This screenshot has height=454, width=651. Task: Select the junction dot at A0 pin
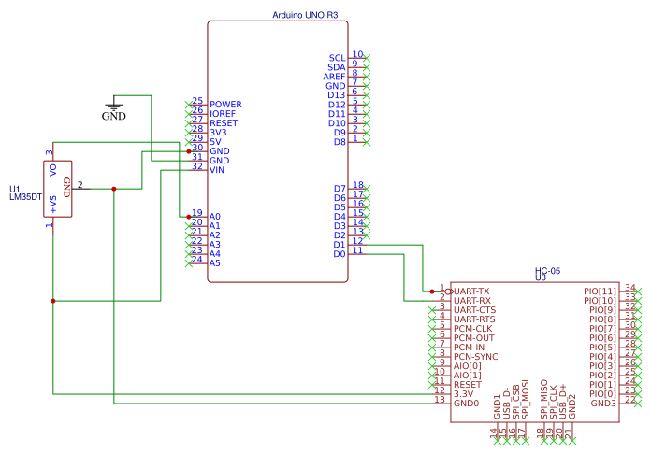[x=189, y=217]
